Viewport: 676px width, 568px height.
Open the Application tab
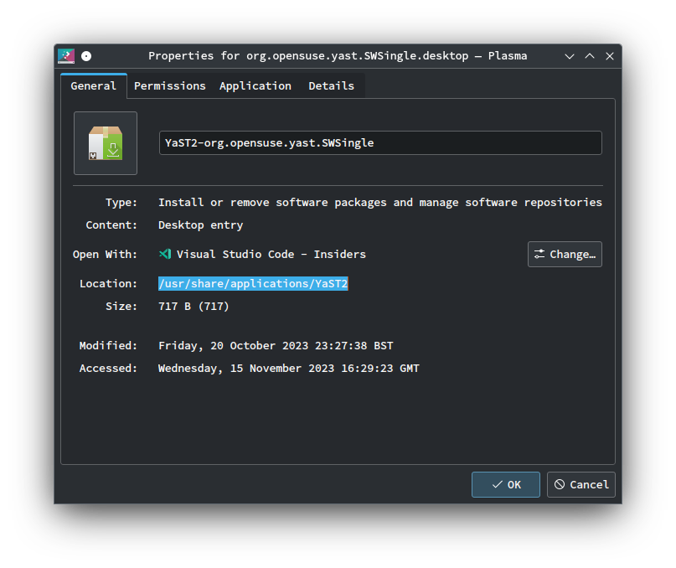[255, 85]
